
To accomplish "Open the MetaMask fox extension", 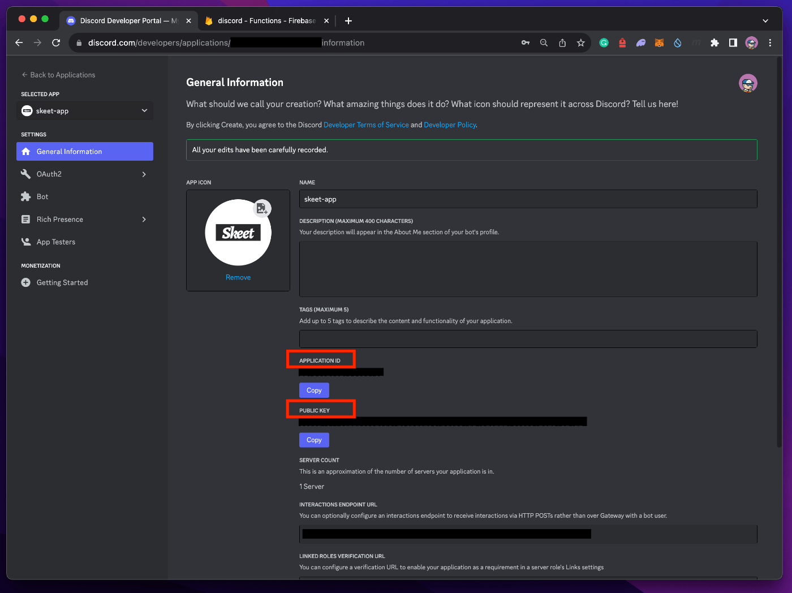I will click(659, 43).
